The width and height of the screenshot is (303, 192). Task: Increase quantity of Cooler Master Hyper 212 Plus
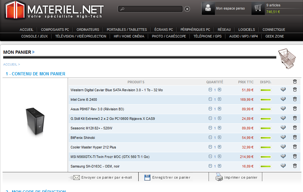(219, 147)
